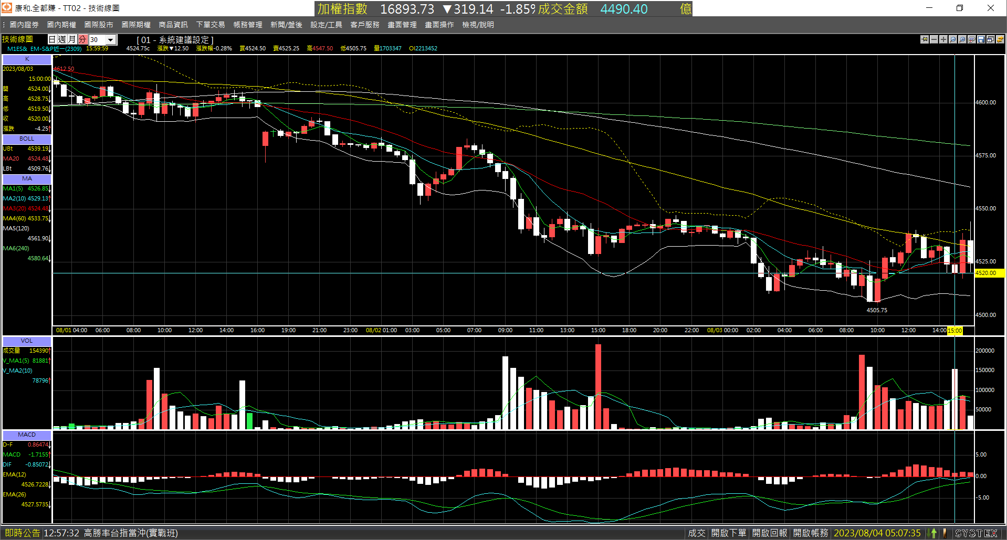Click the 4505.75 low price label on chart
The height and width of the screenshot is (540, 1007).
point(877,310)
